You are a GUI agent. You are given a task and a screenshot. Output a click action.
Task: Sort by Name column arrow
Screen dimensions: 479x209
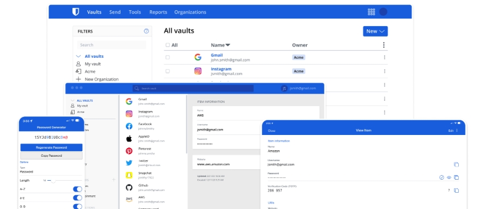click(x=228, y=45)
